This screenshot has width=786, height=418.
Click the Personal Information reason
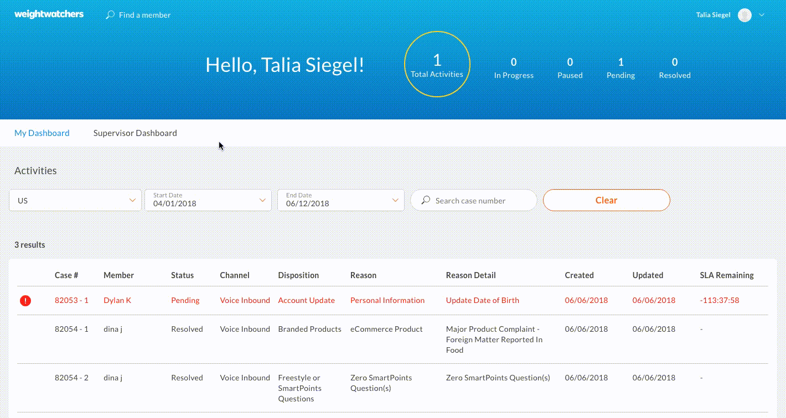387,300
